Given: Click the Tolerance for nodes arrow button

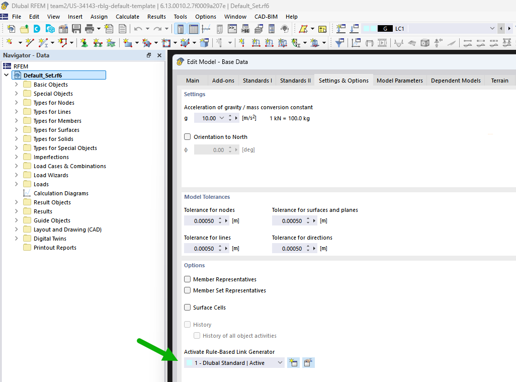Looking at the screenshot, I should pos(226,220).
